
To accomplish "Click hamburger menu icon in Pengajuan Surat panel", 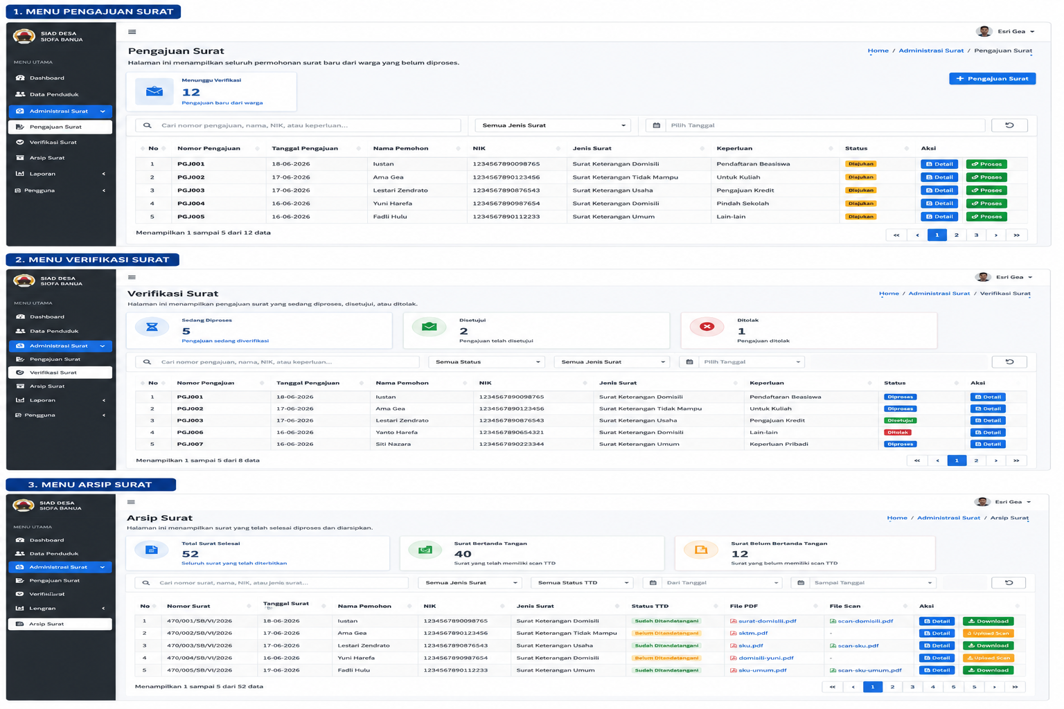I will click(132, 32).
